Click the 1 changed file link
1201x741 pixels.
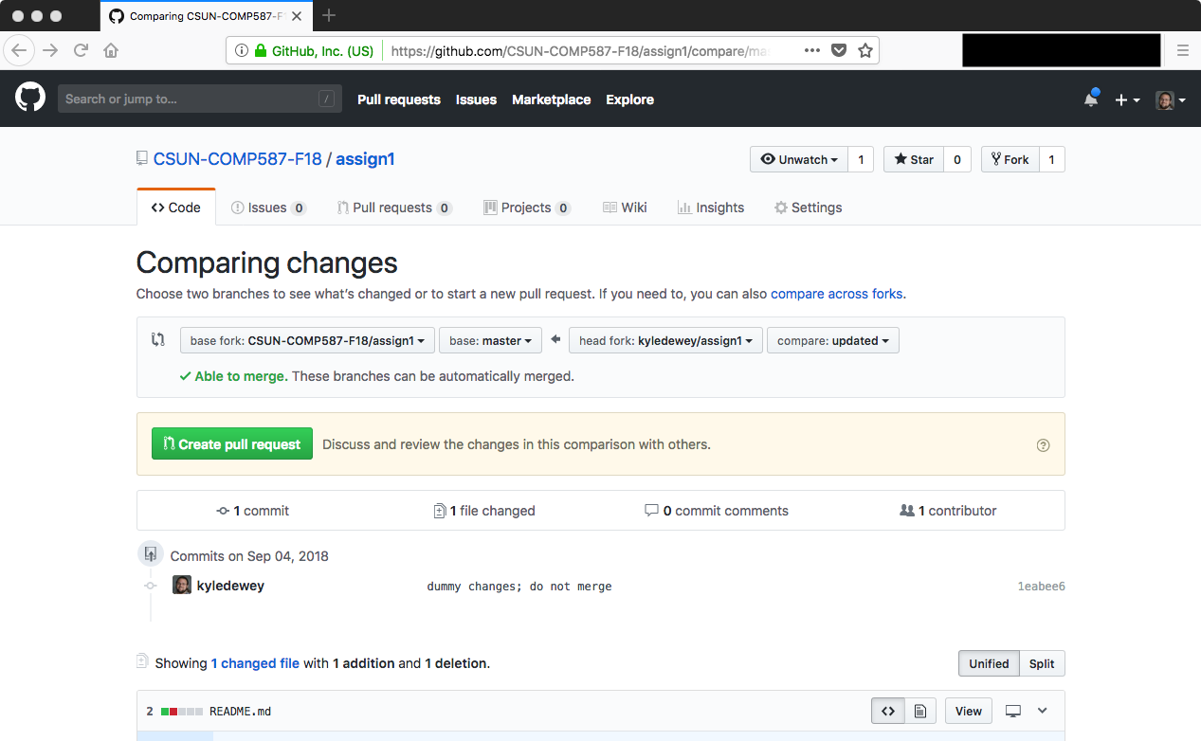point(255,663)
